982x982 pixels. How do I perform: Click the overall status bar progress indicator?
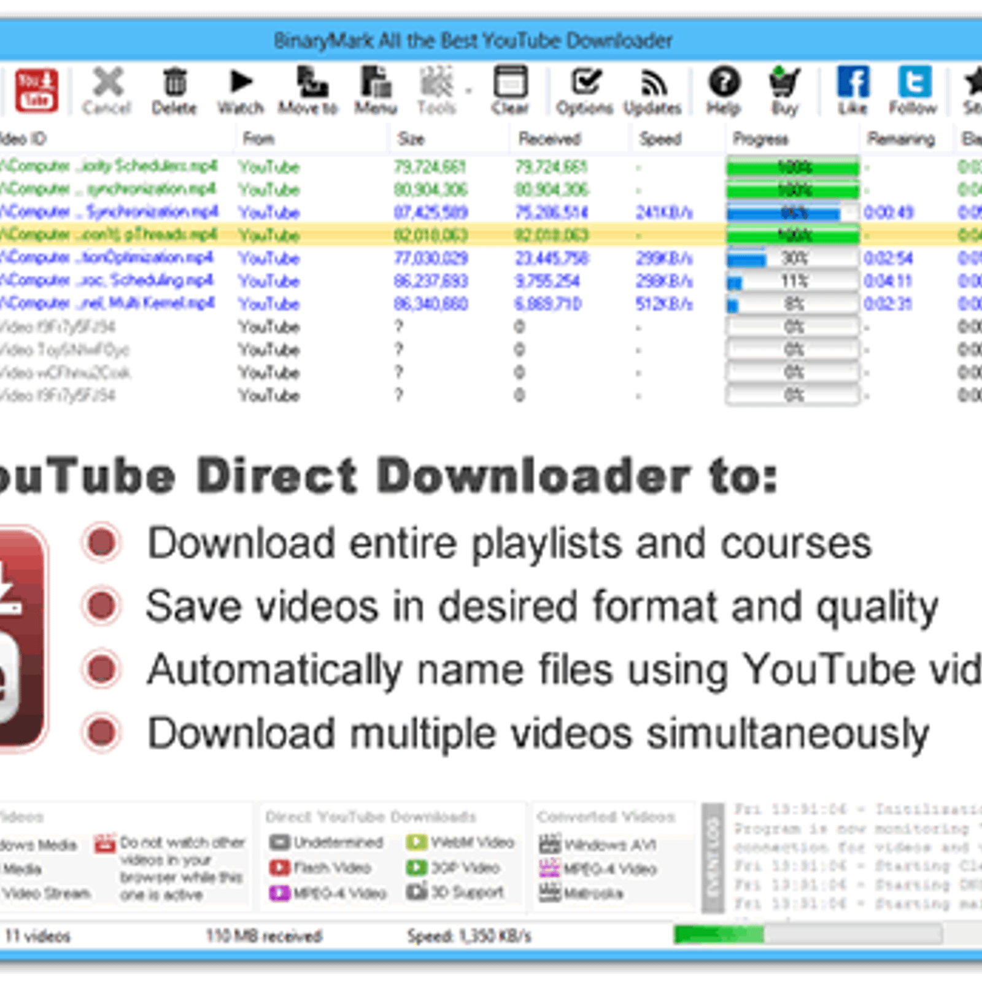tap(808, 935)
